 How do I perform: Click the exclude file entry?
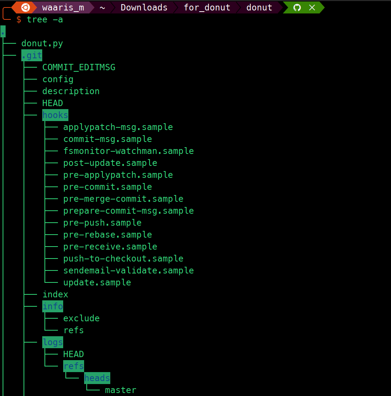tap(81, 318)
